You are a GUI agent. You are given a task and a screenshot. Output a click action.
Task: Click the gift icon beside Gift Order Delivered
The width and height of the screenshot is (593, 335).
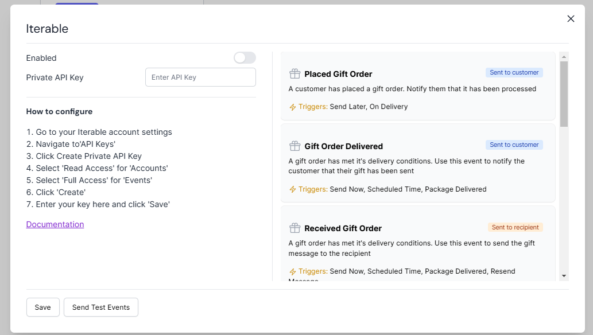pos(294,146)
